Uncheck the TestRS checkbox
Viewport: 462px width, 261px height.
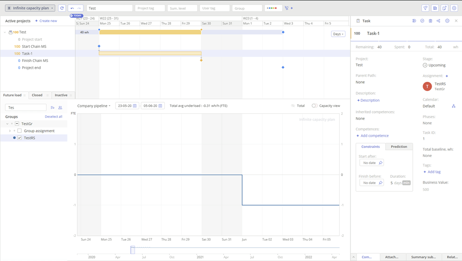[19, 138]
